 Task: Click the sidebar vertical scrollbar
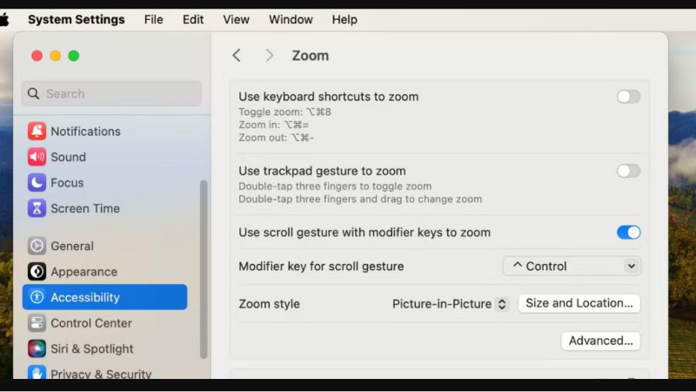click(204, 268)
